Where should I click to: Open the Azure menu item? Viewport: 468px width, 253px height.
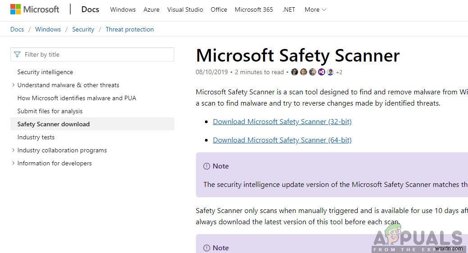coord(151,9)
